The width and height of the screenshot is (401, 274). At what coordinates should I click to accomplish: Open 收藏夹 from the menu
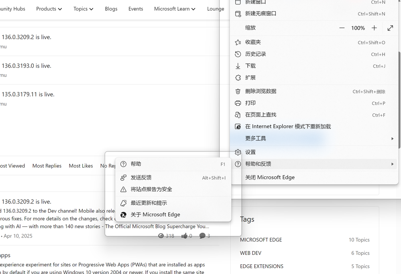click(x=314, y=42)
